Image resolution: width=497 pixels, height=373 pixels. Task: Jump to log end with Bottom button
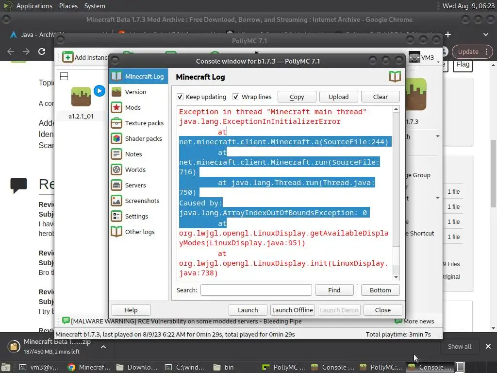(381, 290)
